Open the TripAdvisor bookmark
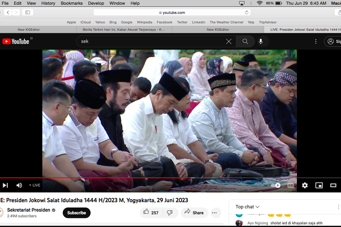341x227 pixels. (267, 22)
